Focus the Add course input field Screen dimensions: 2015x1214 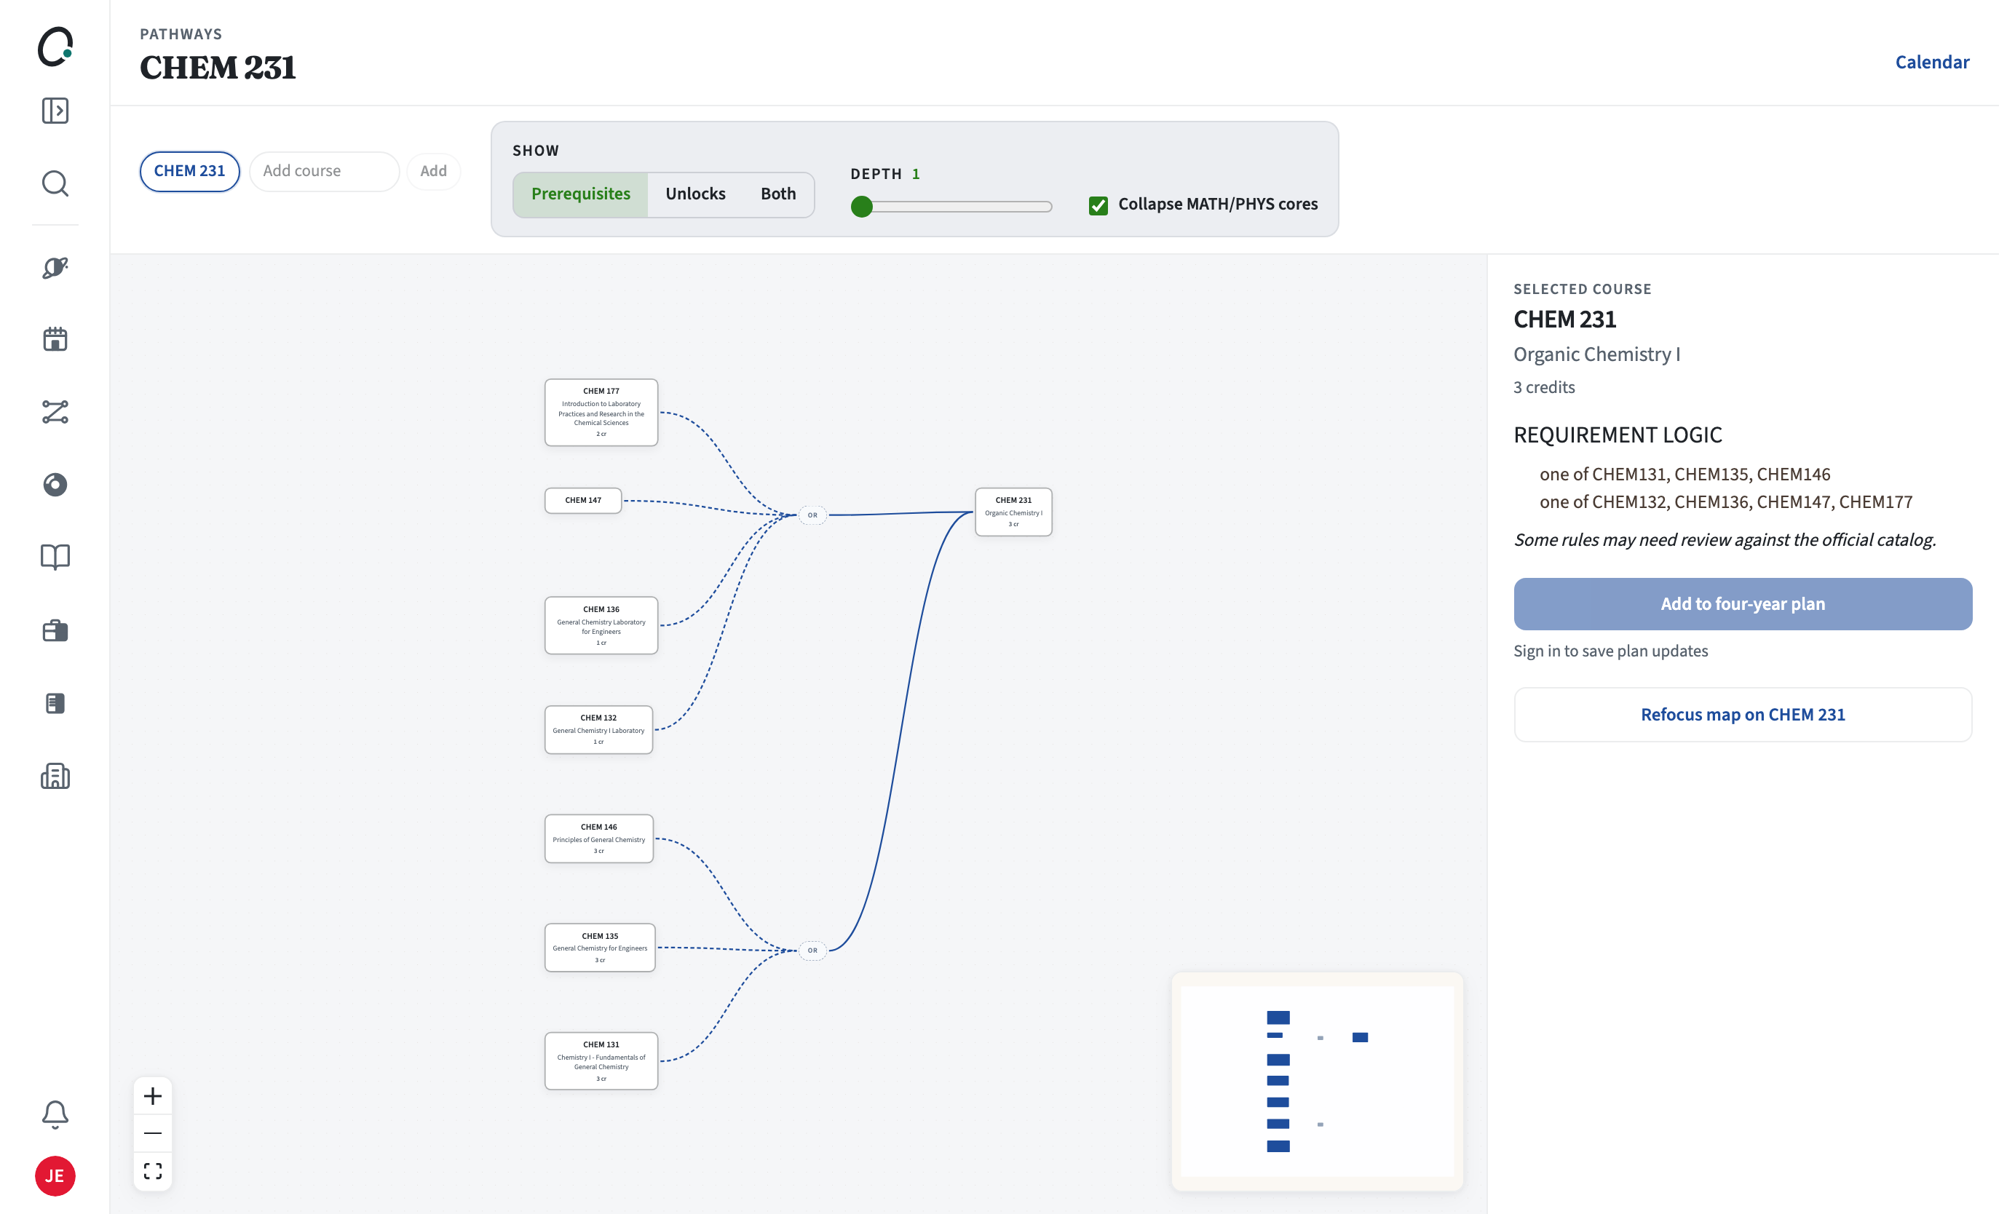(325, 172)
